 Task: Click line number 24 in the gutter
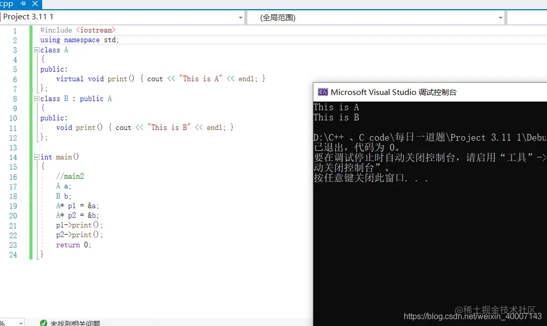(13, 255)
